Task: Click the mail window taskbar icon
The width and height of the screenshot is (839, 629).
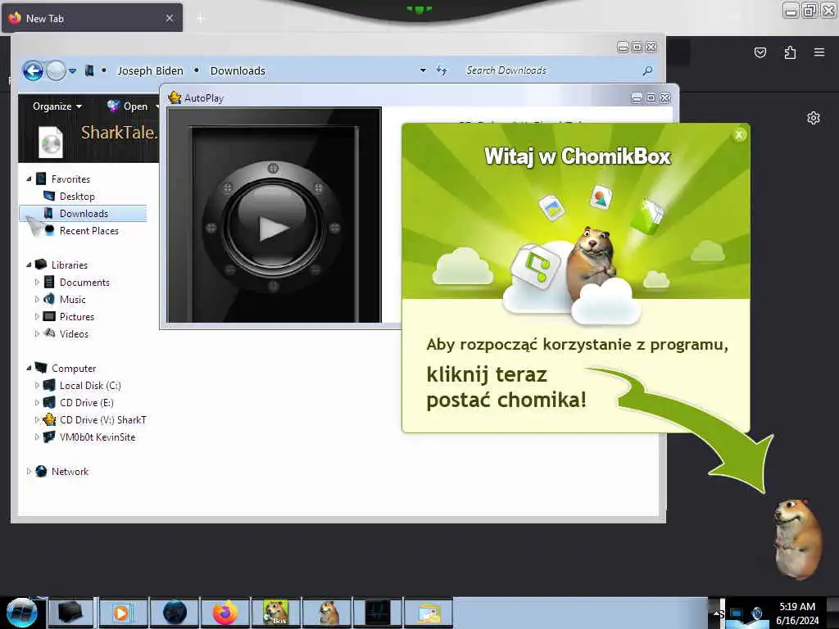Action: (429, 613)
